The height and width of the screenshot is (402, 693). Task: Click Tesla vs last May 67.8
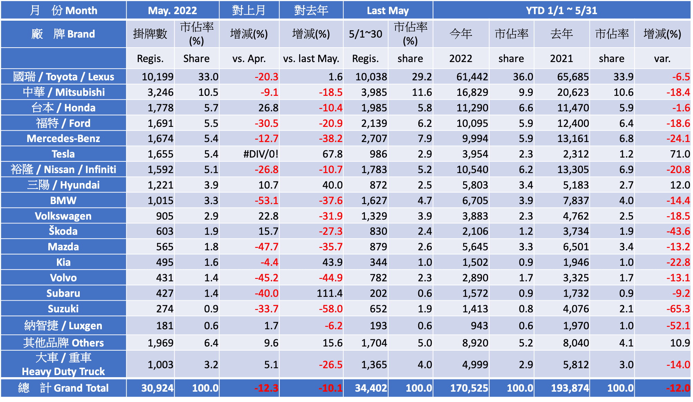(311, 154)
